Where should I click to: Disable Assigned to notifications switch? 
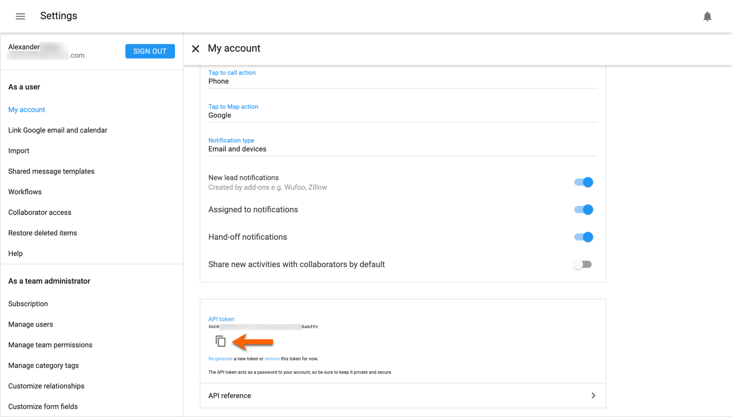point(584,210)
